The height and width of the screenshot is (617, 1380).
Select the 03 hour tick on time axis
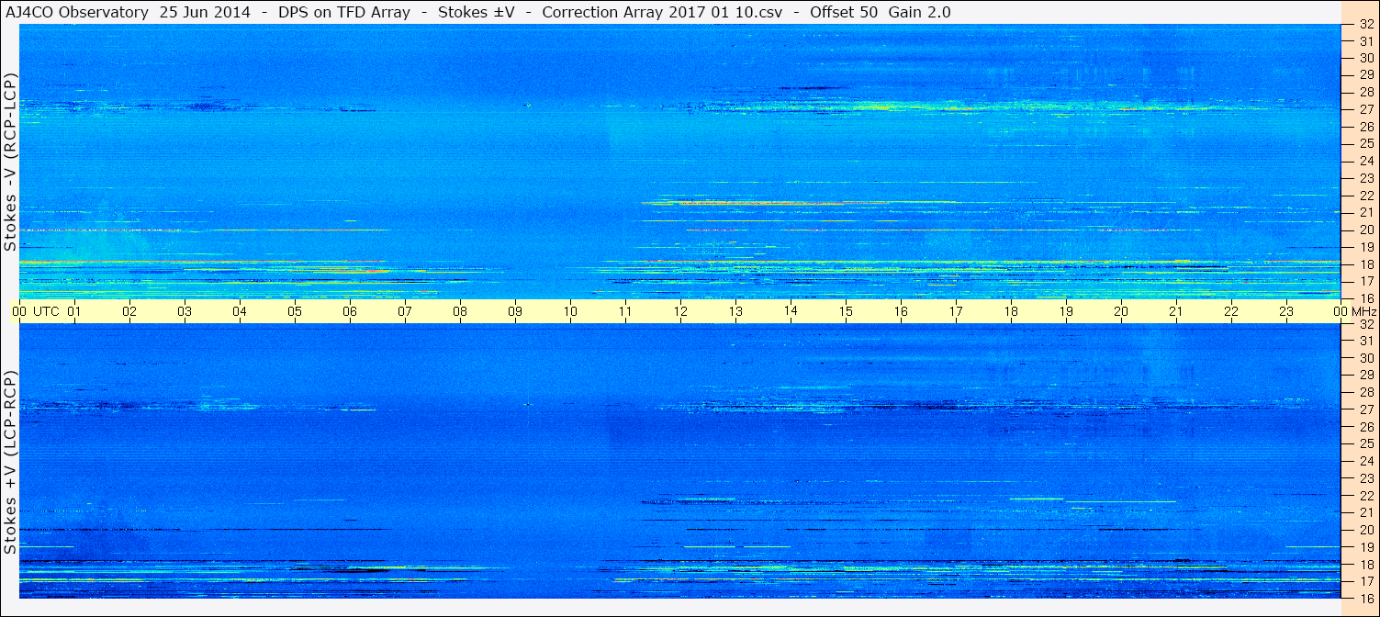[185, 311]
